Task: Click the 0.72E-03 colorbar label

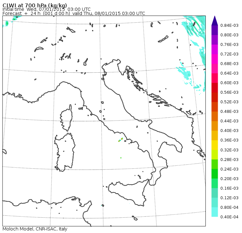Action: pos(229,54)
